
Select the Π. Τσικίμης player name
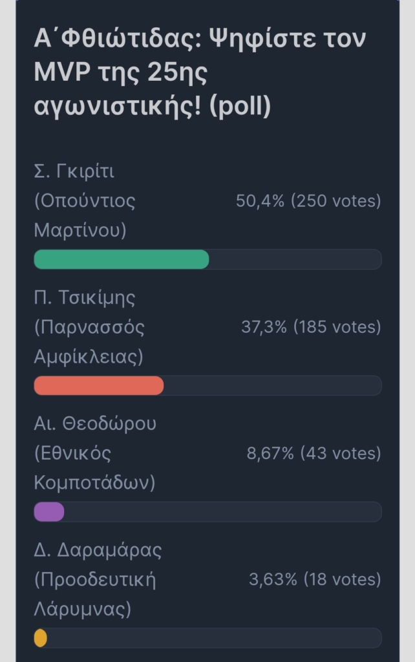(x=85, y=297)
